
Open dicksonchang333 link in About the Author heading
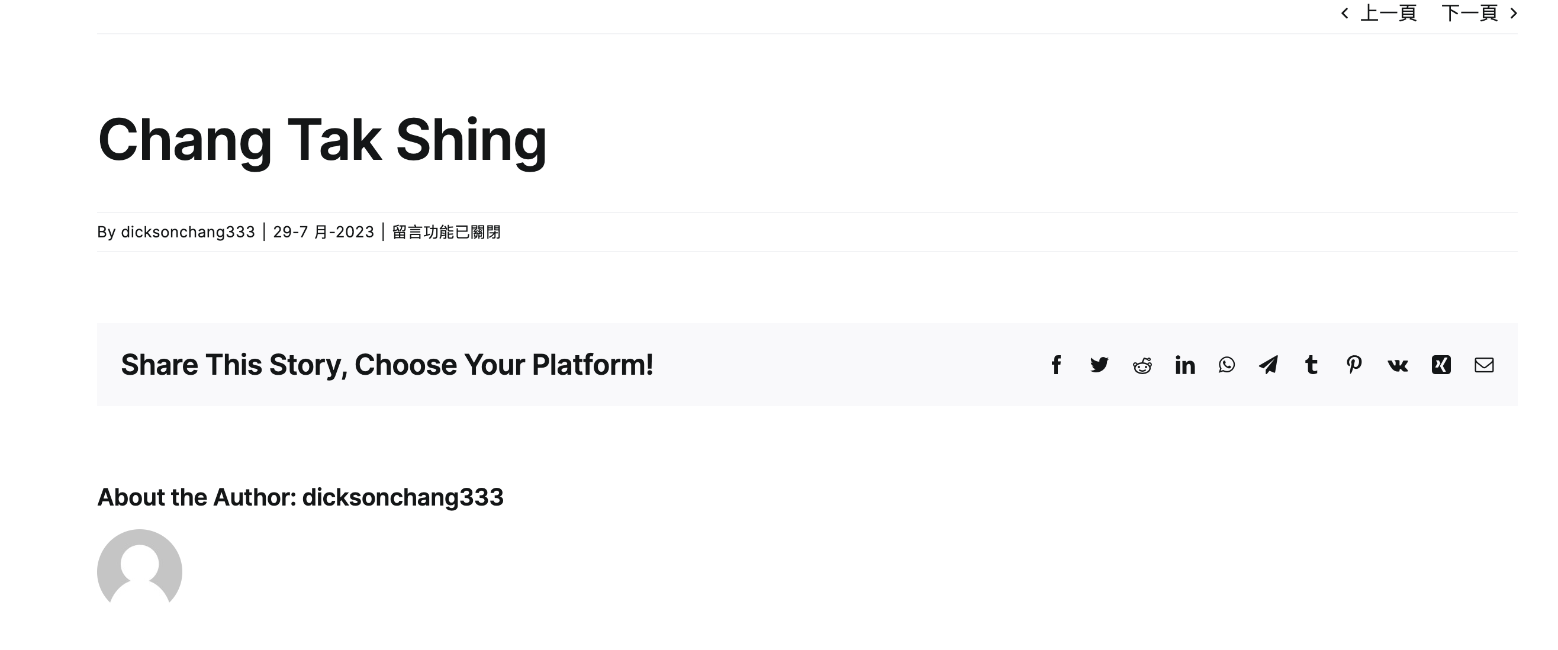pyautogui.click(x=403, y=497)
